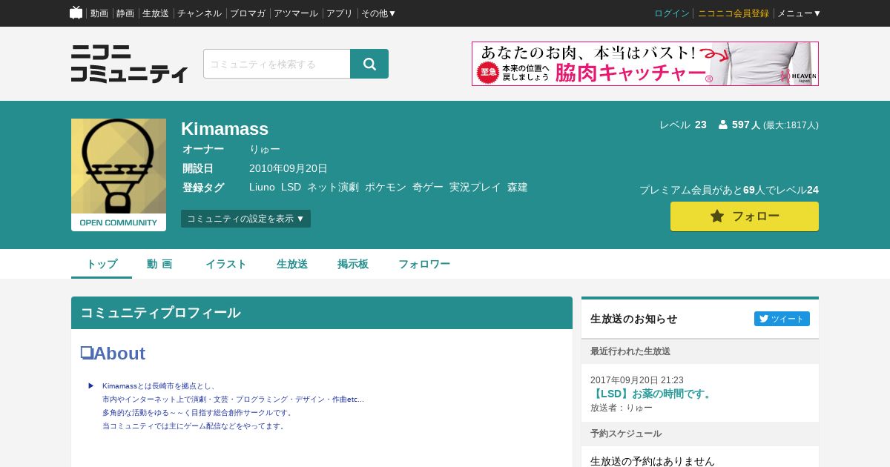The width and height of the screenshot is (890, 467).
Task: Click the Kimamass community title
Action: (225, 128)
